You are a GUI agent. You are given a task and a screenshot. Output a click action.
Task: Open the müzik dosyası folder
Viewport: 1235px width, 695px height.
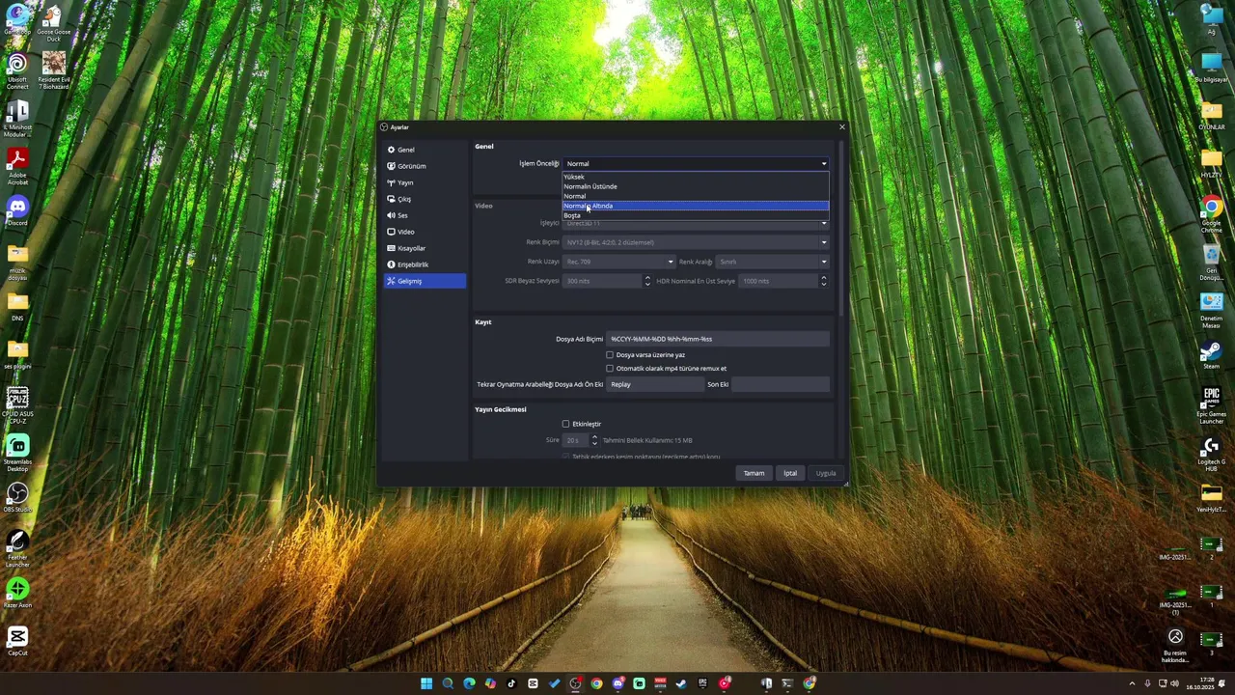[x=17, y=262]
